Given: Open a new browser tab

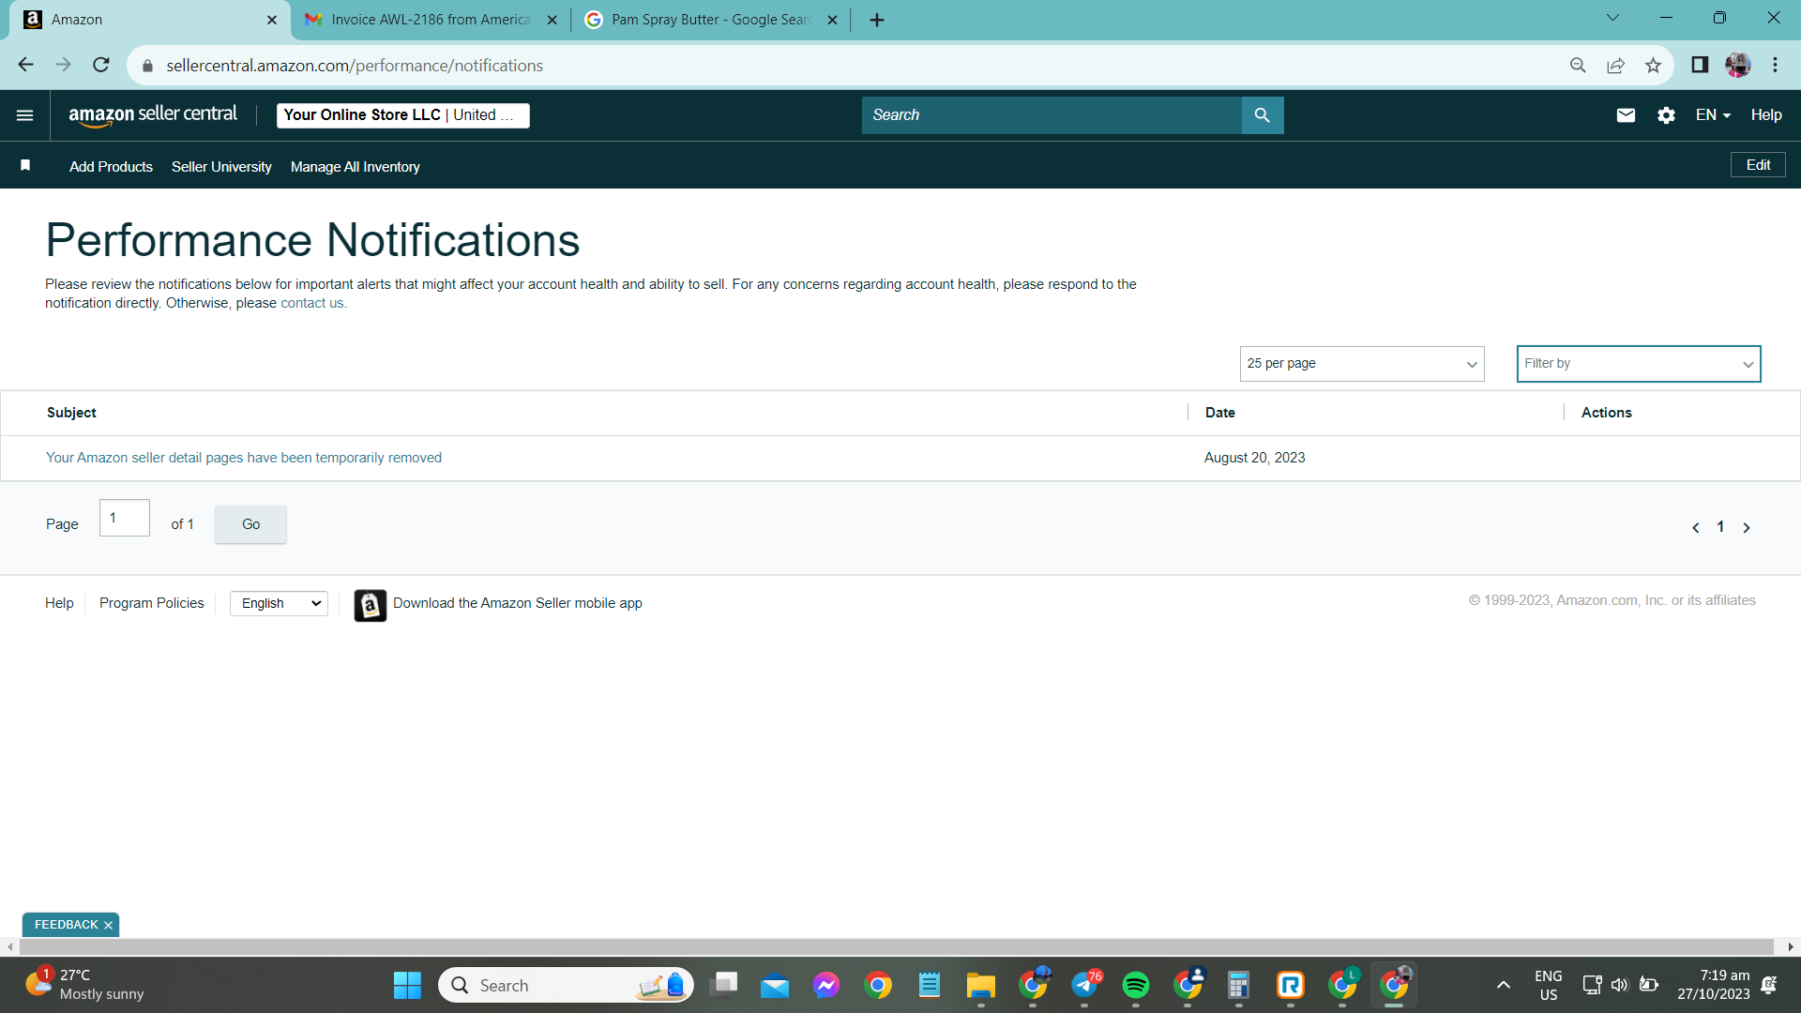Looking at the screenshot, I should [x=877, y=20].
